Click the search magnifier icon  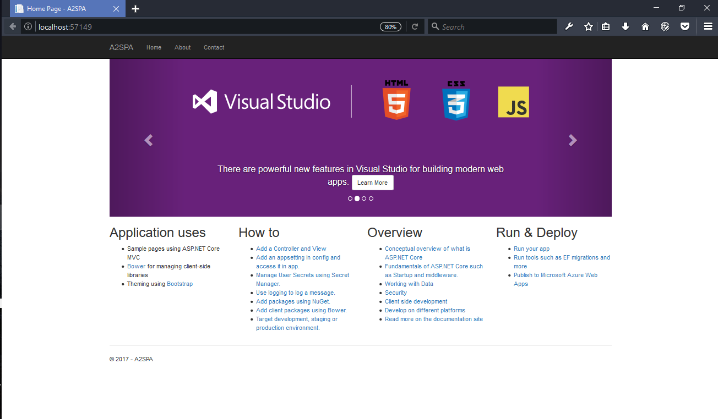[x=435, y=26]
